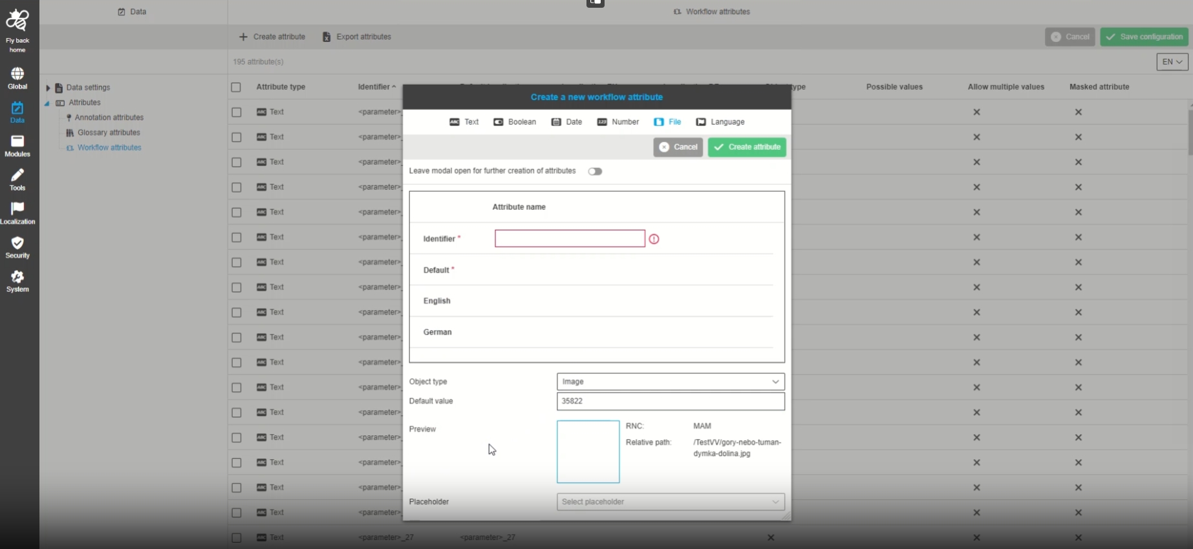Image resolution: width=1193 pixels, height=549 pixels.
Task: Tick the select-all checkbox in table header
Action: [x=236, y=87]
